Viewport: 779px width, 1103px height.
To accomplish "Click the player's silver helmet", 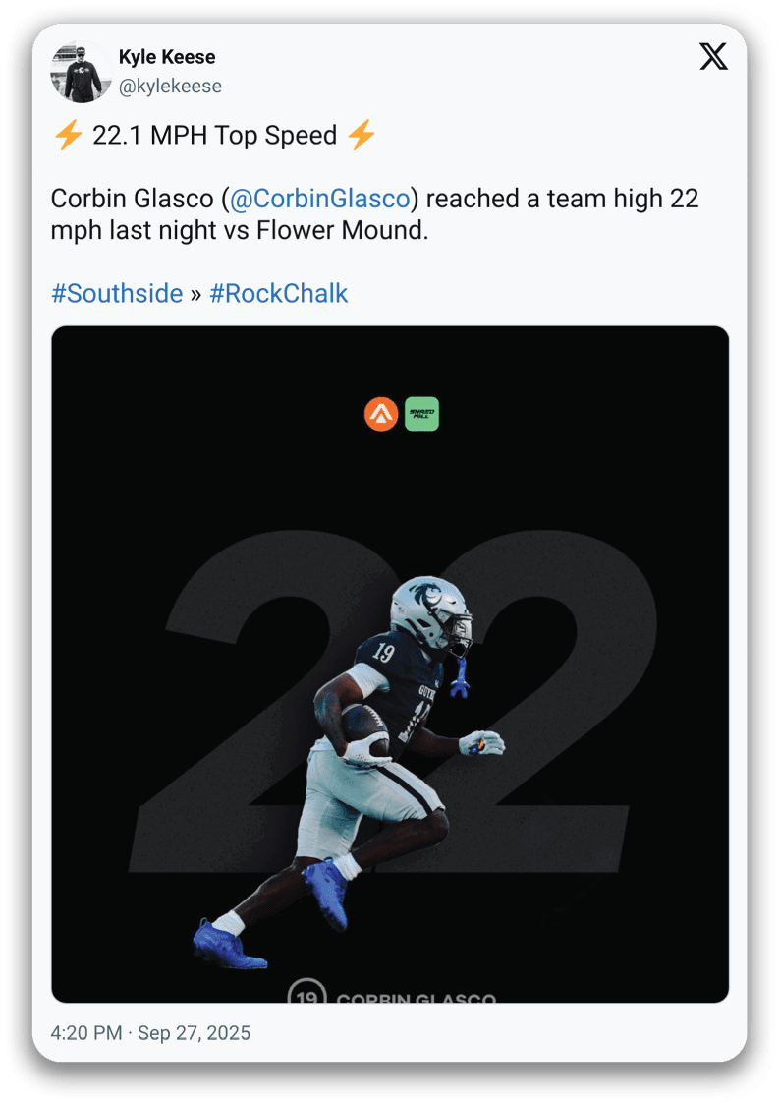I will [429, 613].
